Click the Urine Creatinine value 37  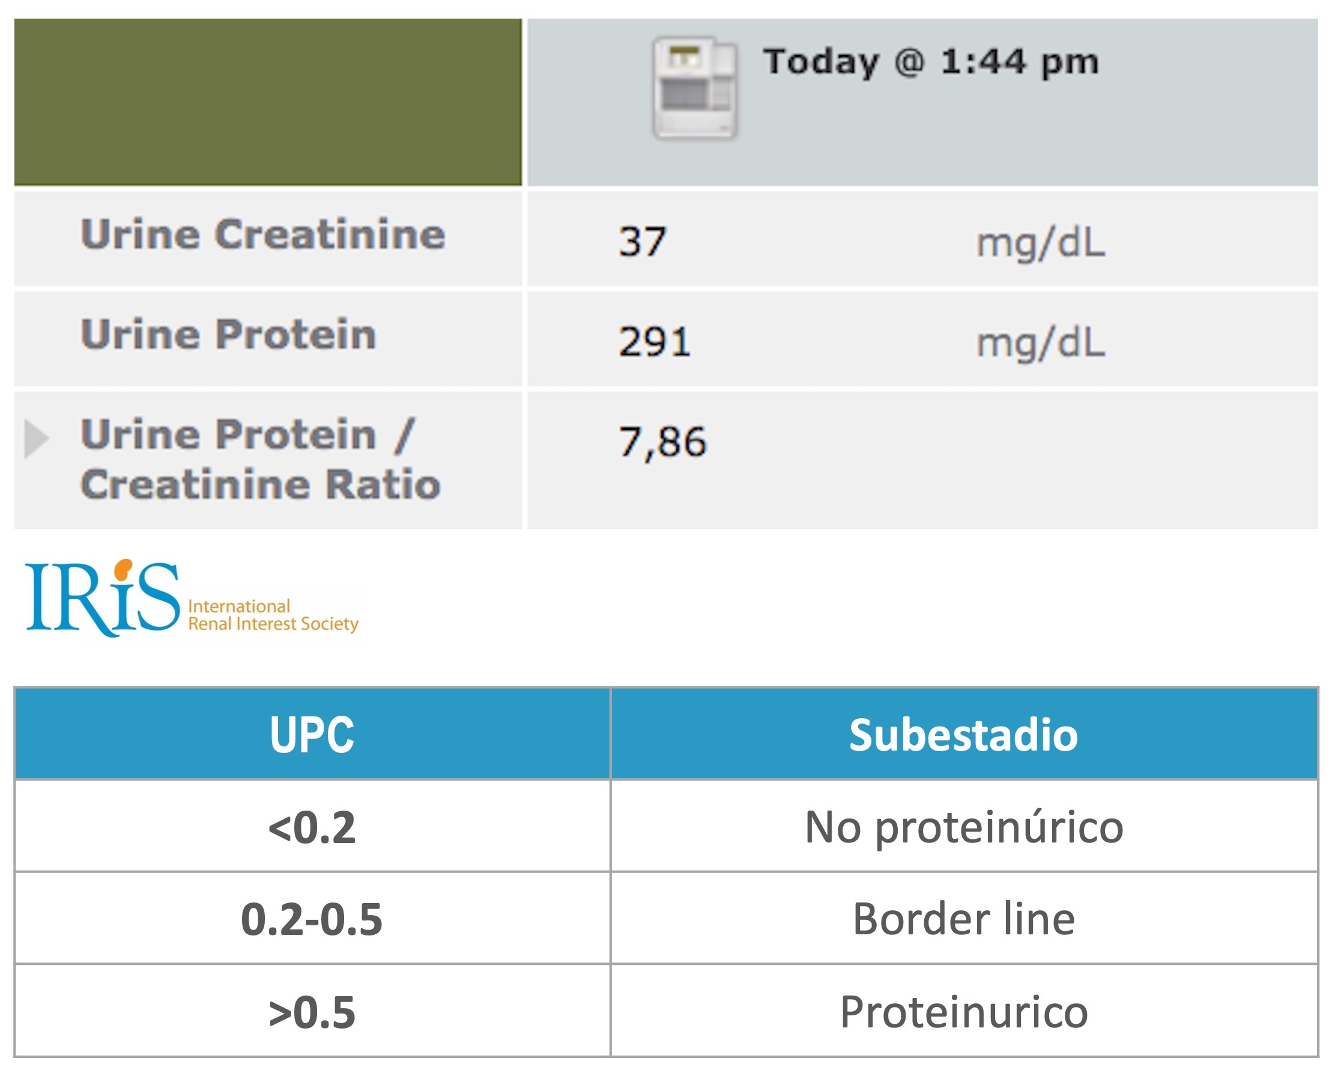(x=643, y=241)
